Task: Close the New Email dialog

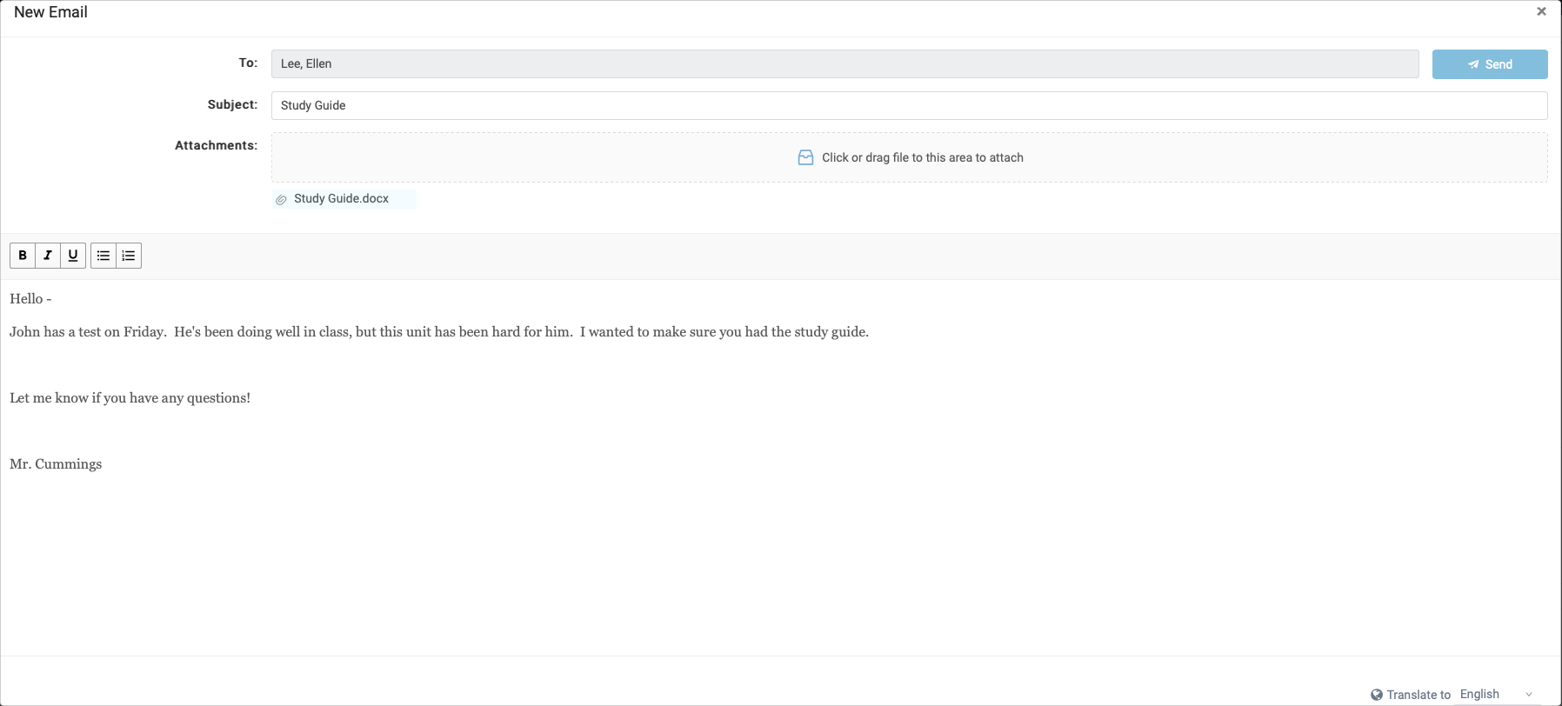Action: [1541, 11]
